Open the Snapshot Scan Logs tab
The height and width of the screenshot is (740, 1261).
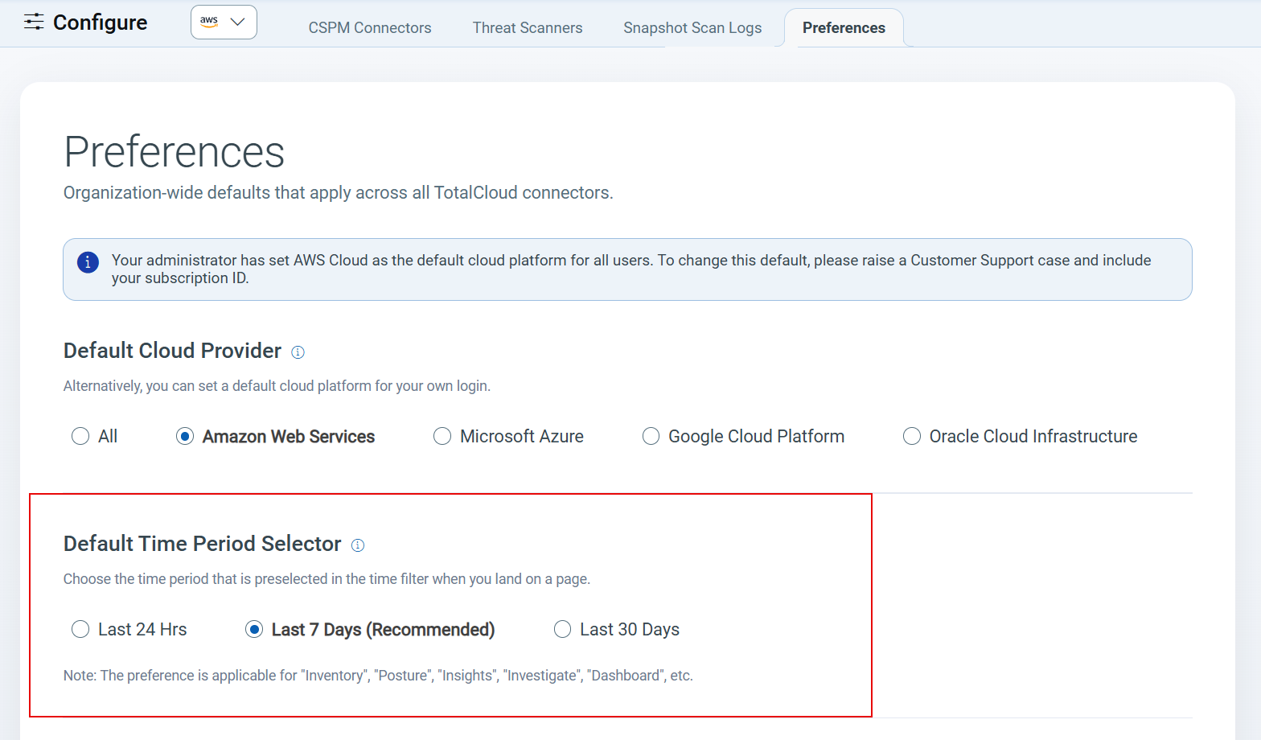692,28
